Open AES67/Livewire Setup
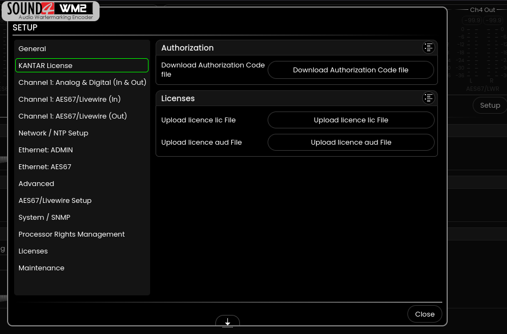 click(x=82, y=200)
